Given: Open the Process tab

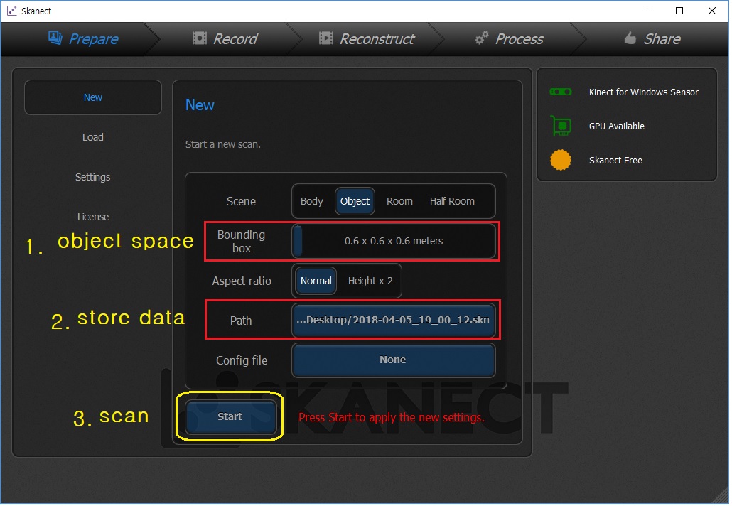Looking at the screenshot, I should (510, 39).
